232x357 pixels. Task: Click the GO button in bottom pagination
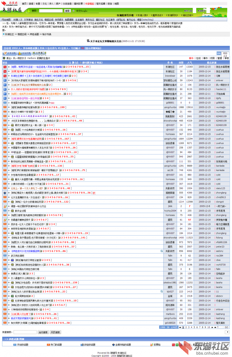pos(226,327)
